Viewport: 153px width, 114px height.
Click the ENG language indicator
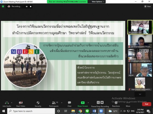coord(133,111)
